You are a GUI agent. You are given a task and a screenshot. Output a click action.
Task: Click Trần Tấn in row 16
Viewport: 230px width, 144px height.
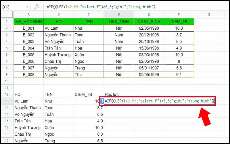tap(28, 121)
